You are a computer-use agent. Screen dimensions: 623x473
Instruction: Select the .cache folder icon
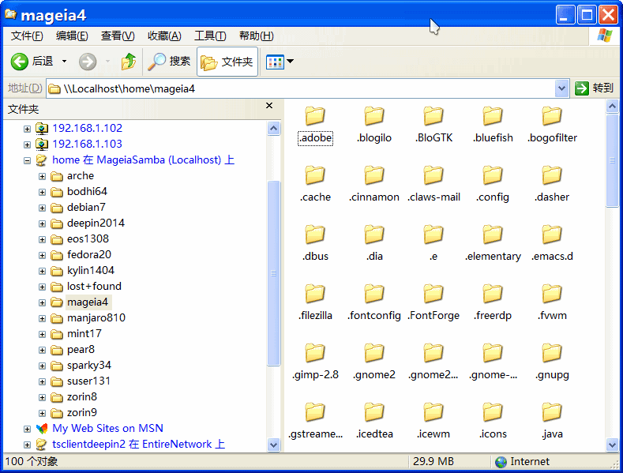(x=315, y=175)
